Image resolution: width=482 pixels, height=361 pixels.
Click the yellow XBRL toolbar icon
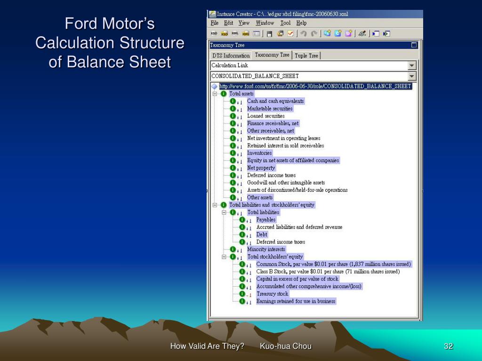point(246,33)
